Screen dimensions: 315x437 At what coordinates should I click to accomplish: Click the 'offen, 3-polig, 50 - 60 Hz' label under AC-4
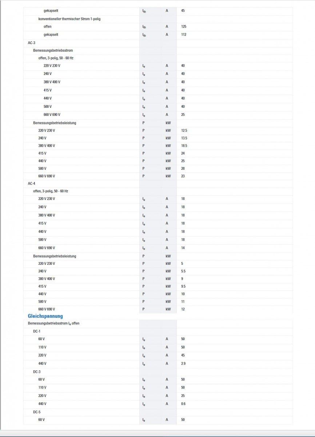tap(53, 191)
